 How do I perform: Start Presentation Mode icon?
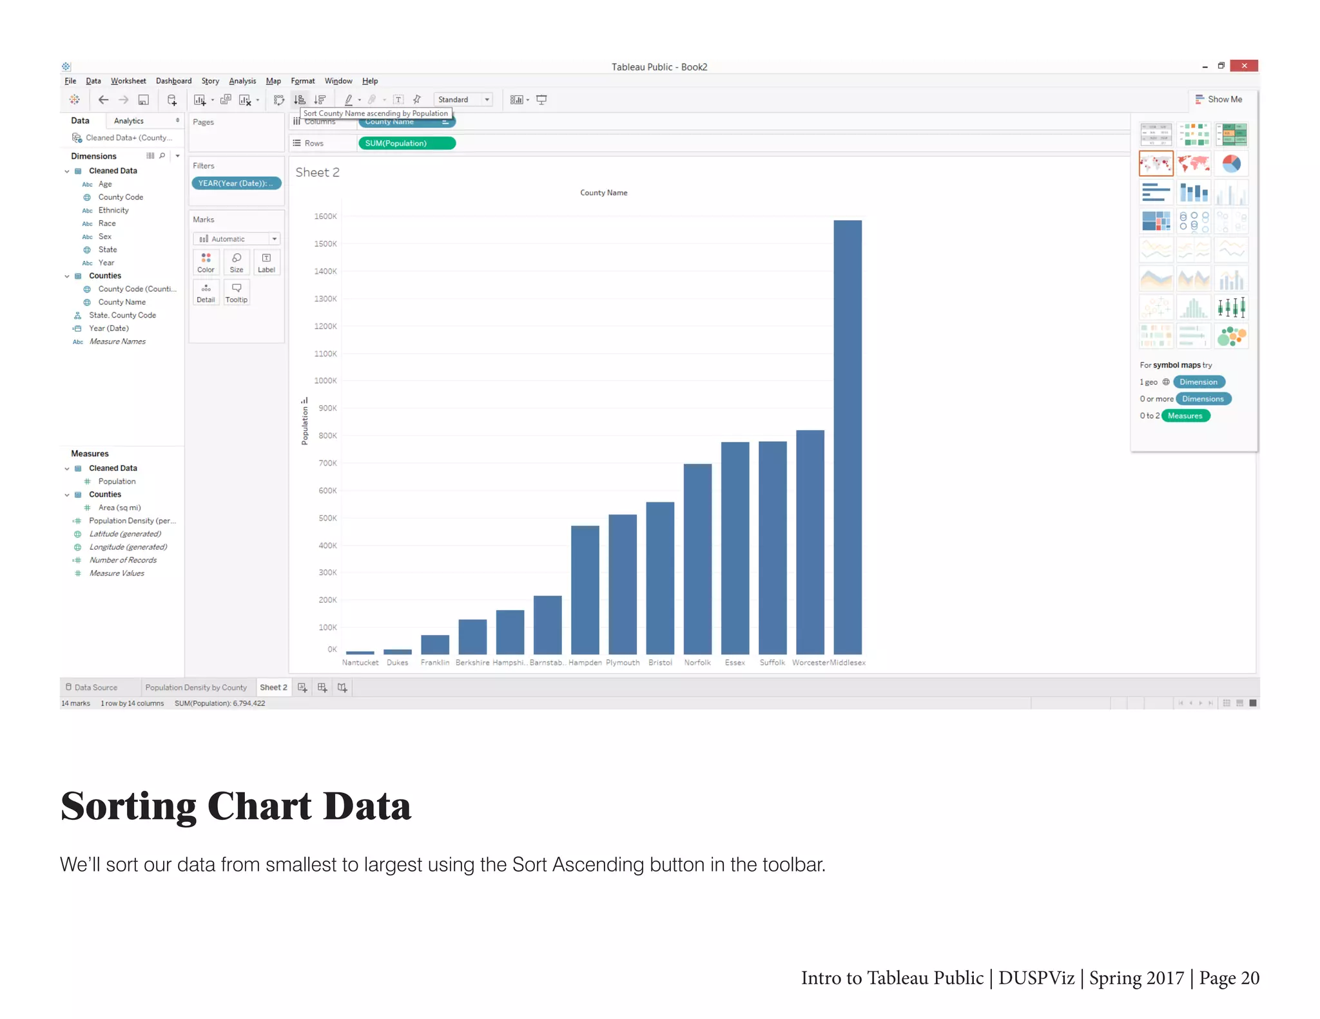click(541, 100)
